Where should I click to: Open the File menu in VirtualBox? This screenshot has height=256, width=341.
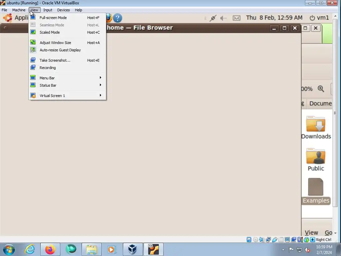pyautogui.click(x=4, y=10)
